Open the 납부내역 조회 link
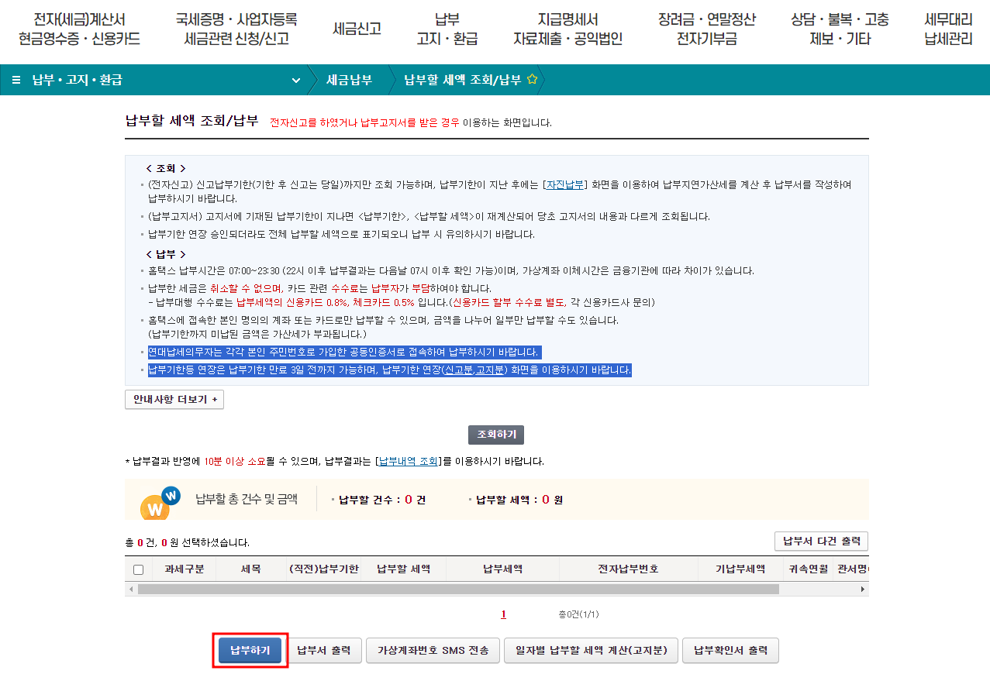Viewport: 990px width, 674px height. point(408,461)
